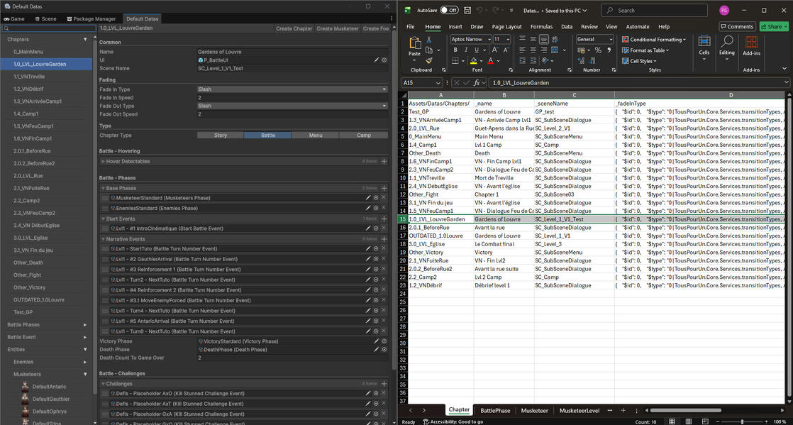793x425 pixels.
Task: Edit the P_BattleUI field with pencil icon
Action: (376, 60)
